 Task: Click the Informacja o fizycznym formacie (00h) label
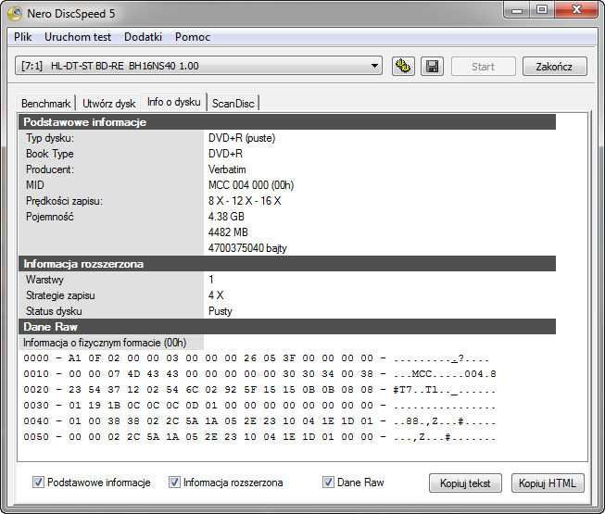(x=105, y=343)
